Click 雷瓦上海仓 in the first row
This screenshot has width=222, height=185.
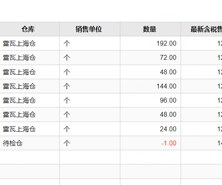tap(19, 43)
